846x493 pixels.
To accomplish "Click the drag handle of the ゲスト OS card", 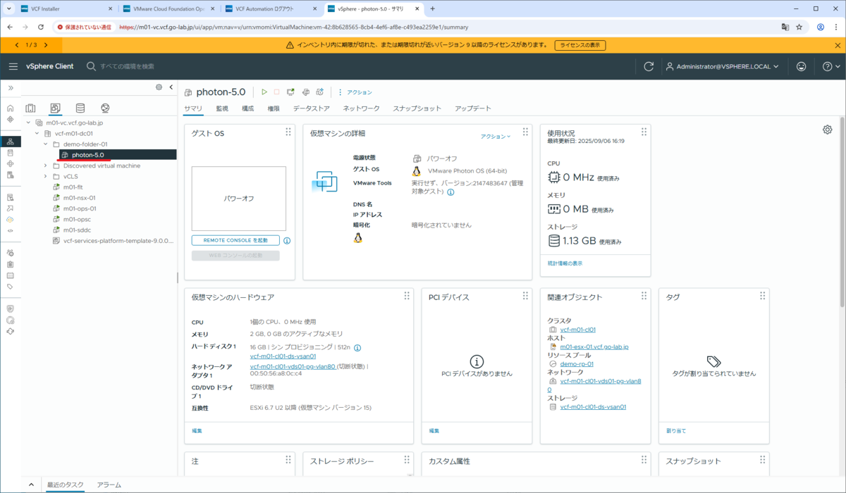I will point(288,132).
